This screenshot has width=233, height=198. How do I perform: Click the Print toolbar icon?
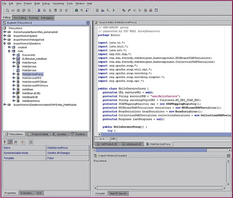tap(29, 10)
